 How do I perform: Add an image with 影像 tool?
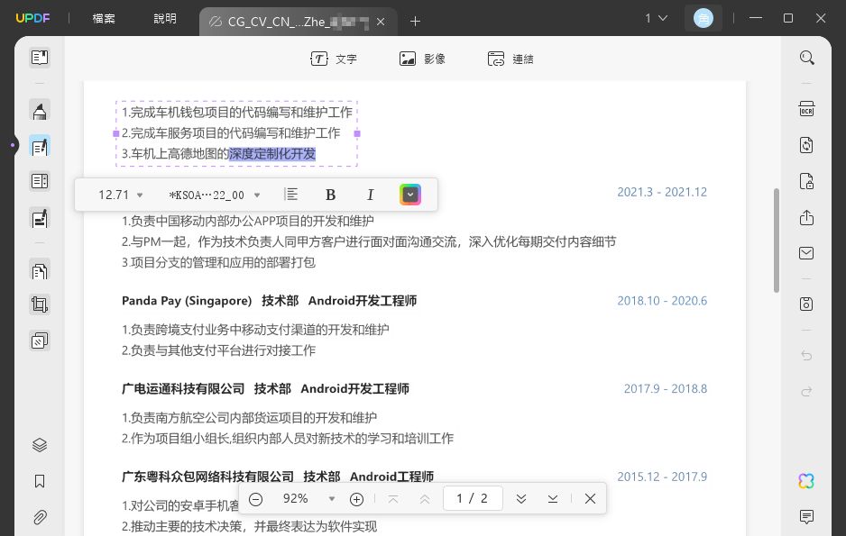pos(422,59)
